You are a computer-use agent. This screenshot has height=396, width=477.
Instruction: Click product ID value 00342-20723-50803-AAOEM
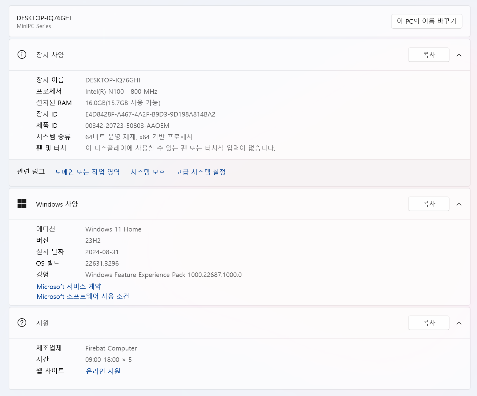click(x=127, y=126)
